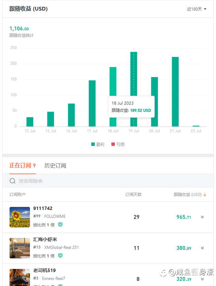Open account name 9111742
Image resolution: width=216 pixels, height=286 pixels.
point(43,208)
